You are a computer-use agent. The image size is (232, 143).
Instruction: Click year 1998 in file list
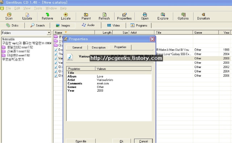coord(226,50)
